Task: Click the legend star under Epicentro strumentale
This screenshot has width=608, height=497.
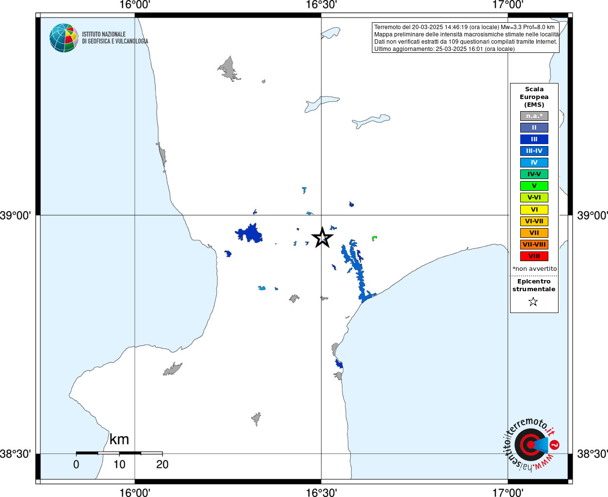Action: pos(533,302)
